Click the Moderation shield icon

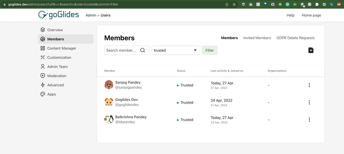pos(43,76)
